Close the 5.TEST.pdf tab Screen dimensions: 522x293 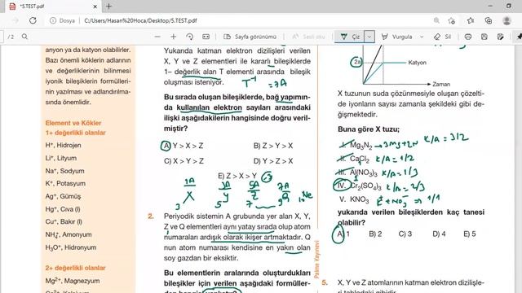click(95, 7)
